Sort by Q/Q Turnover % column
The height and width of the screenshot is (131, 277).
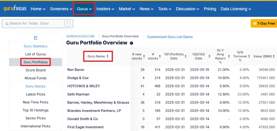[249, 56]
